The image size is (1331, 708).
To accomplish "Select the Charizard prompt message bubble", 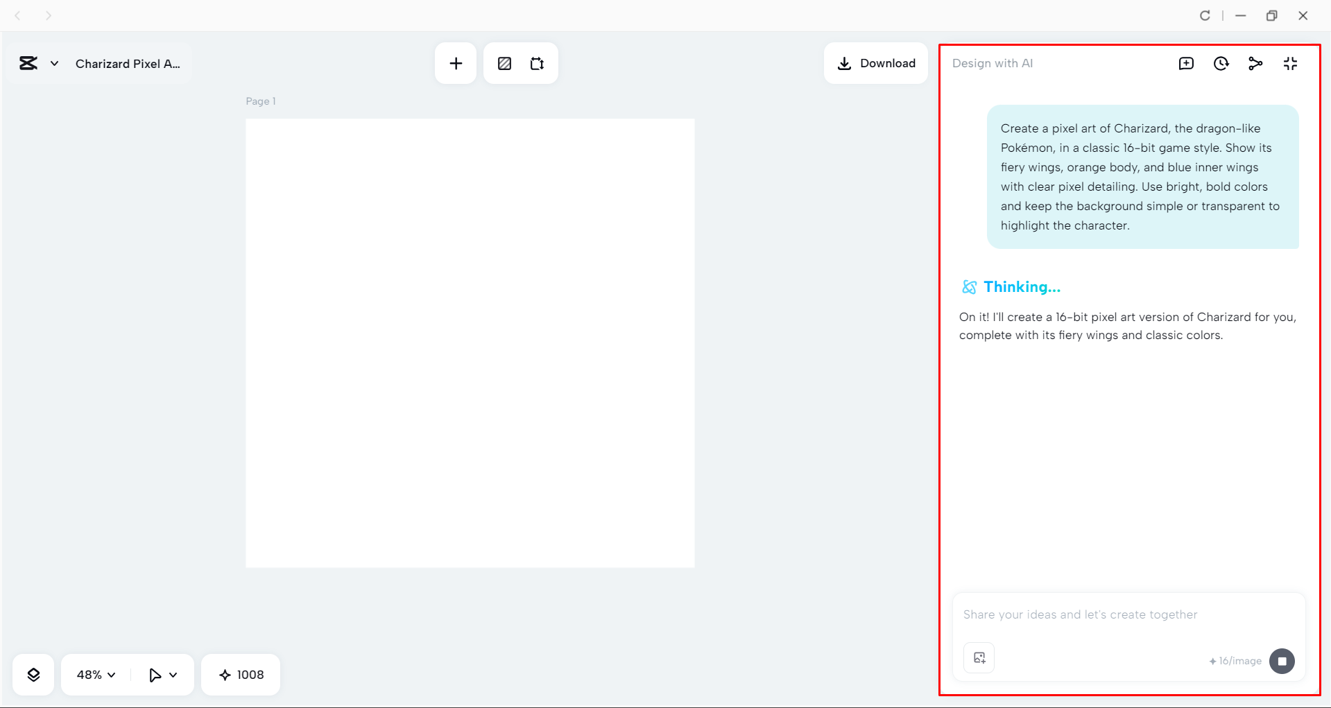I will click(1143, 177).
